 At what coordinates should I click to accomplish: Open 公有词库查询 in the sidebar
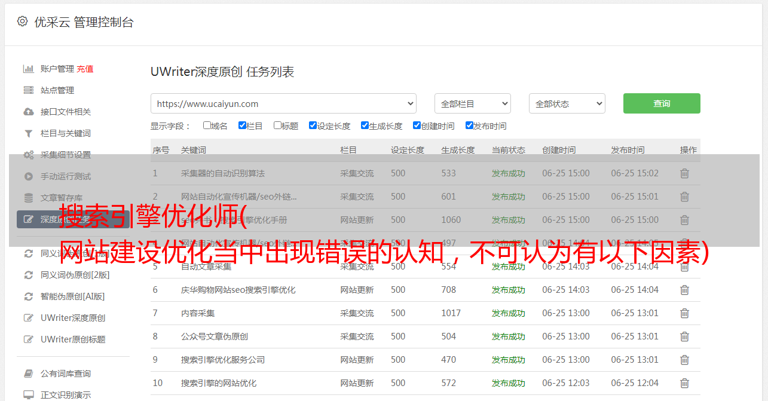pos(66,374)
